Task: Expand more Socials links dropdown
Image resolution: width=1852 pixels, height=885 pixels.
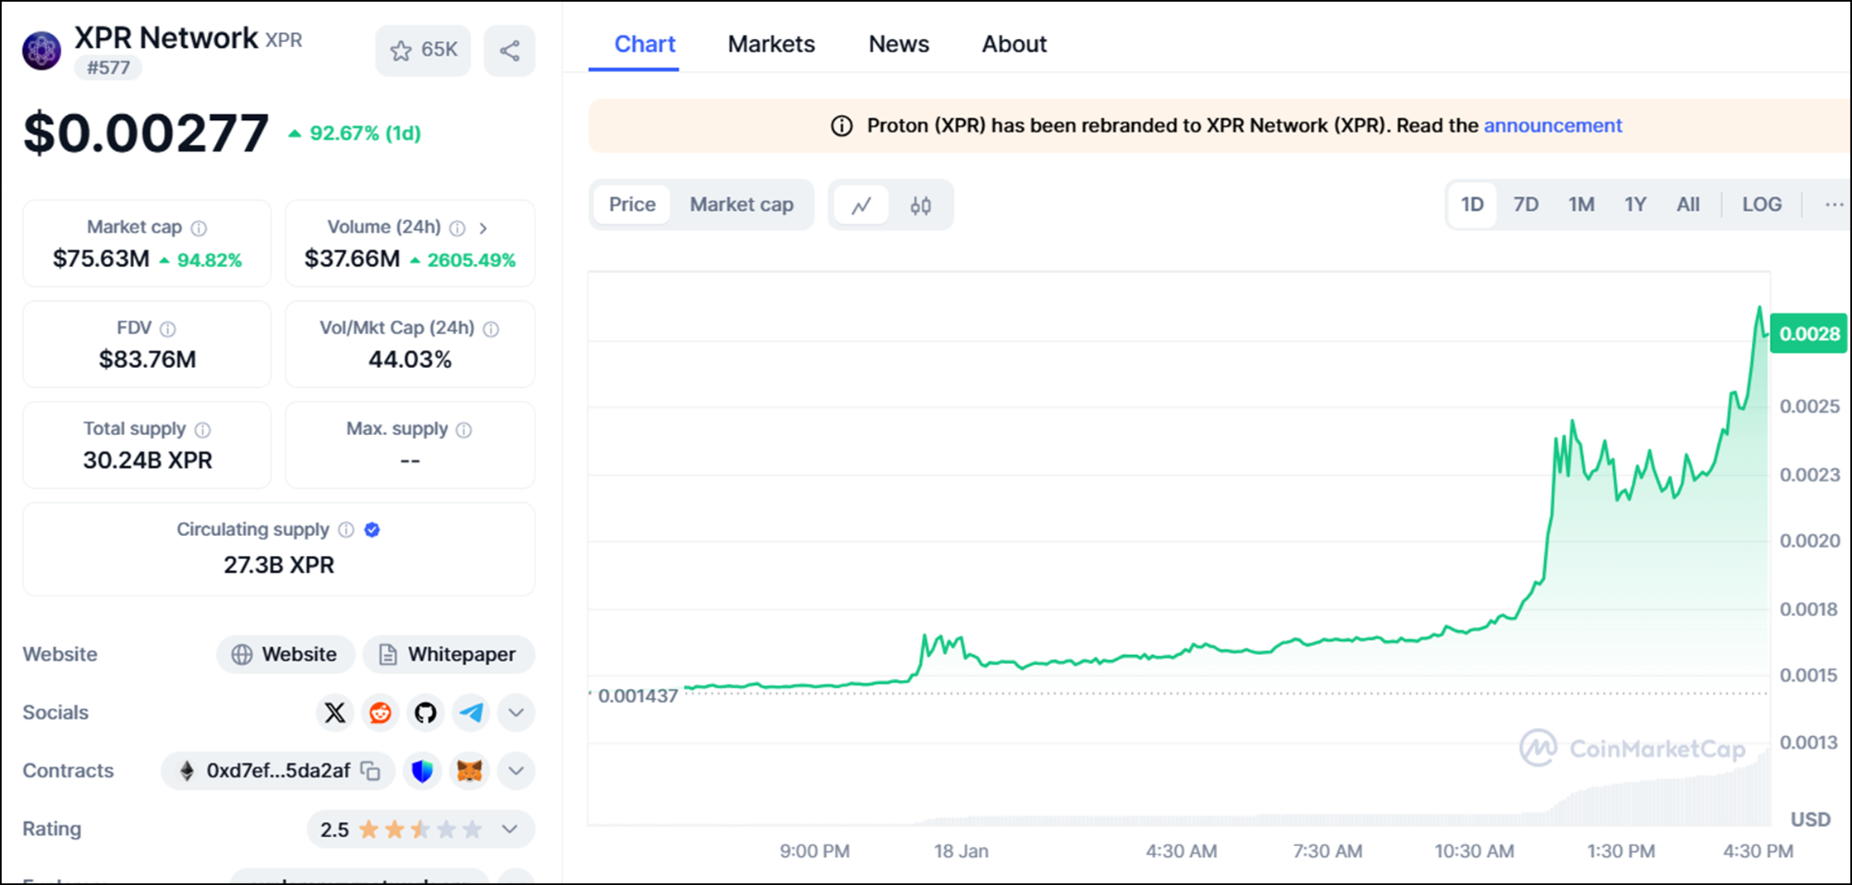Action: 516,712
